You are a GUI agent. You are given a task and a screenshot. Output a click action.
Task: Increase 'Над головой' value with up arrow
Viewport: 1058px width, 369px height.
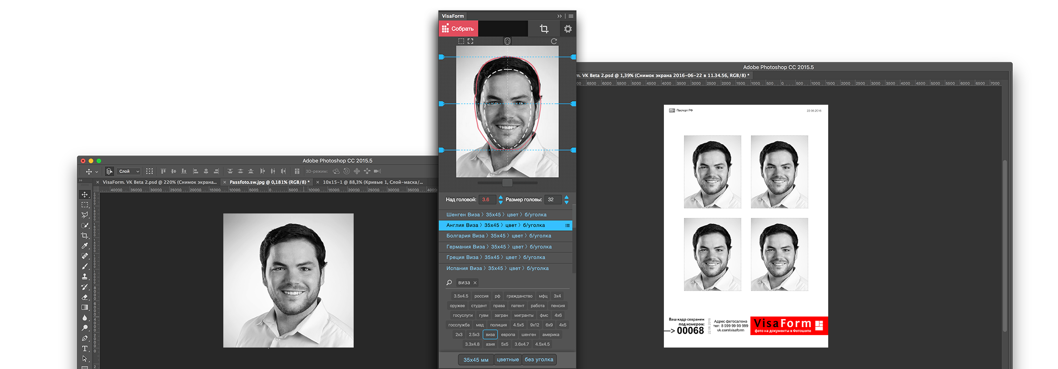click(501, 197)
